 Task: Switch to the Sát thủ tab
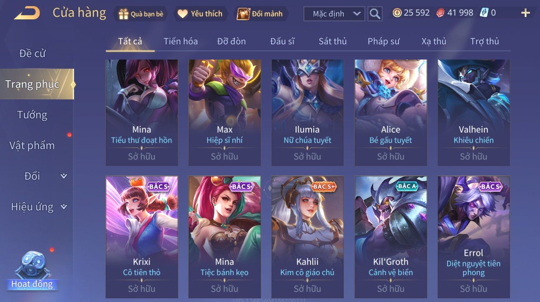click(x=332, y=41)
